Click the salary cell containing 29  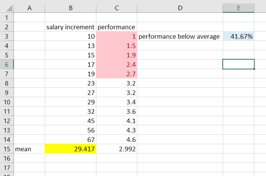[71, 102]
